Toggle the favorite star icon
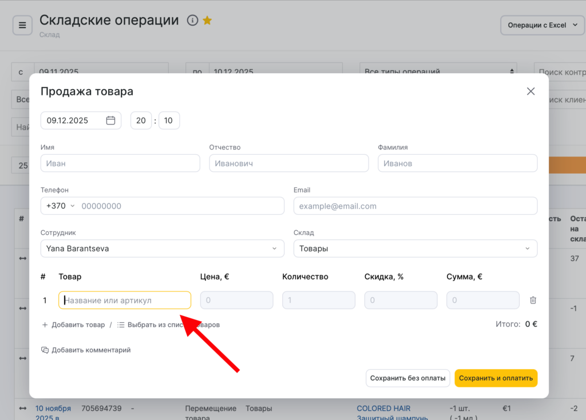 207,21
